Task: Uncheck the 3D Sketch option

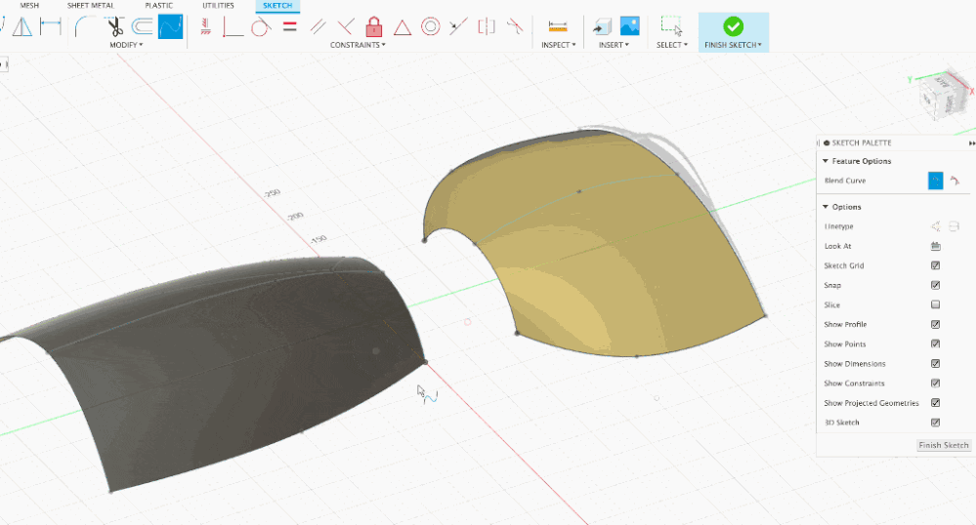Action: pos(935,423)
